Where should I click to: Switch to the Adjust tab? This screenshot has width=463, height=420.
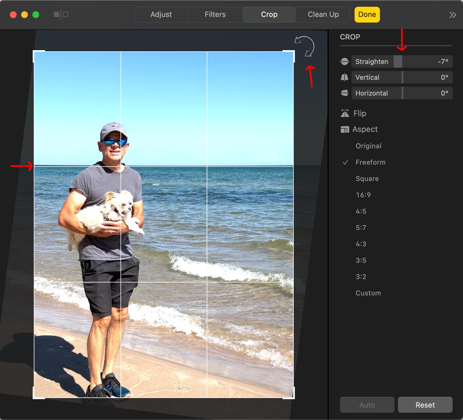click(161, 14)
